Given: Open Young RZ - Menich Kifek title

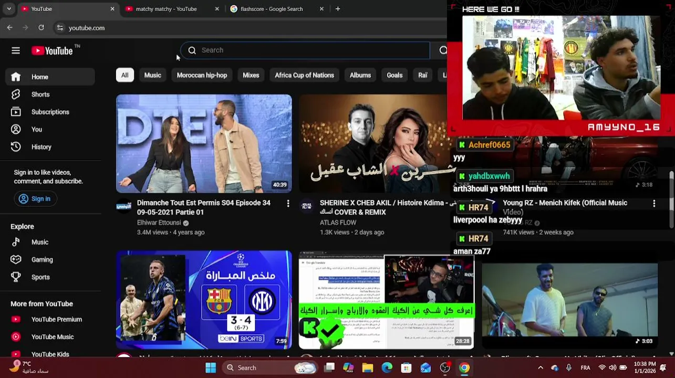Looking at the screenshot, I should [x=565, y=207].
